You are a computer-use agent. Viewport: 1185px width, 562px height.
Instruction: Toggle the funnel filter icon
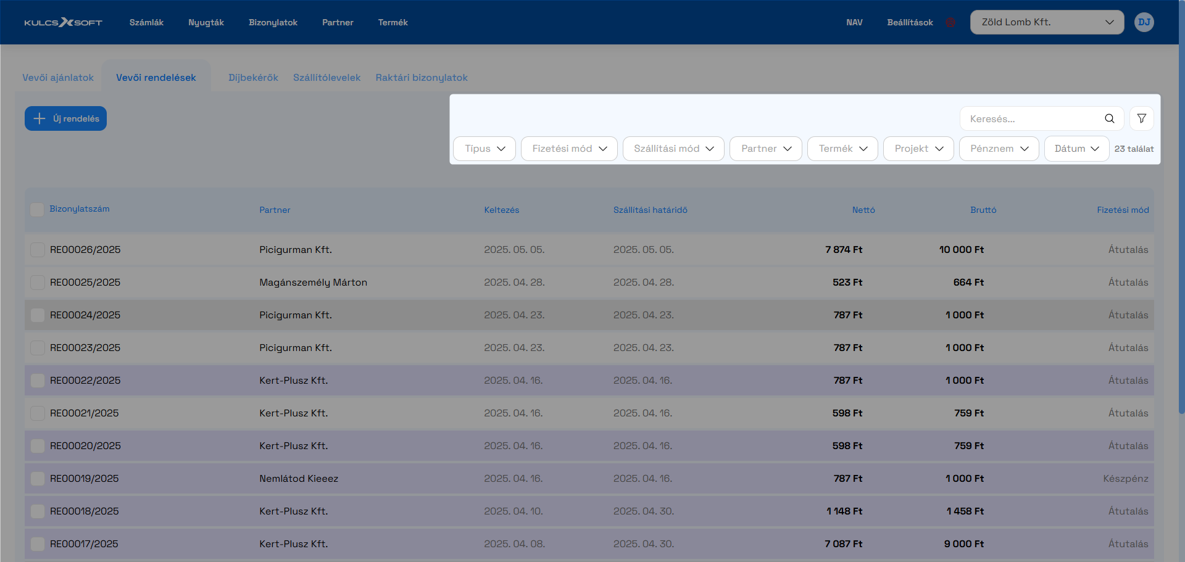(x=1141, y=118)
